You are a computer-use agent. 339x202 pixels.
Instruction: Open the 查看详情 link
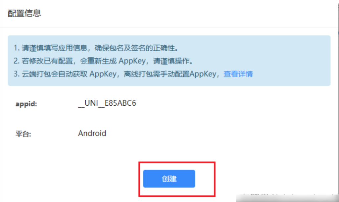click(238, 74)
